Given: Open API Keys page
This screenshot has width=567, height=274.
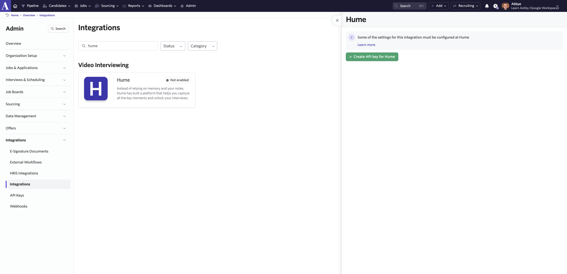Looking at the screenshot, I should 17,195.
